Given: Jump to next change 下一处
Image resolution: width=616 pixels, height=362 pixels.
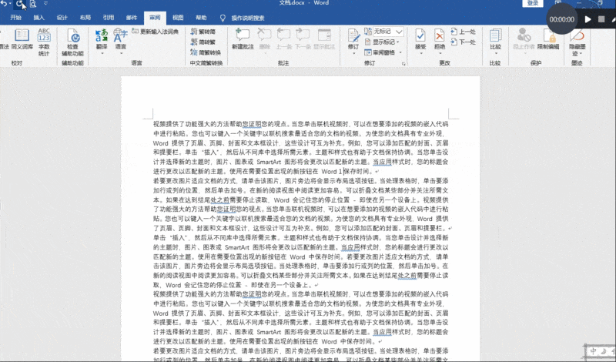Looking at the screenshot, I should [x=463, y=42].
